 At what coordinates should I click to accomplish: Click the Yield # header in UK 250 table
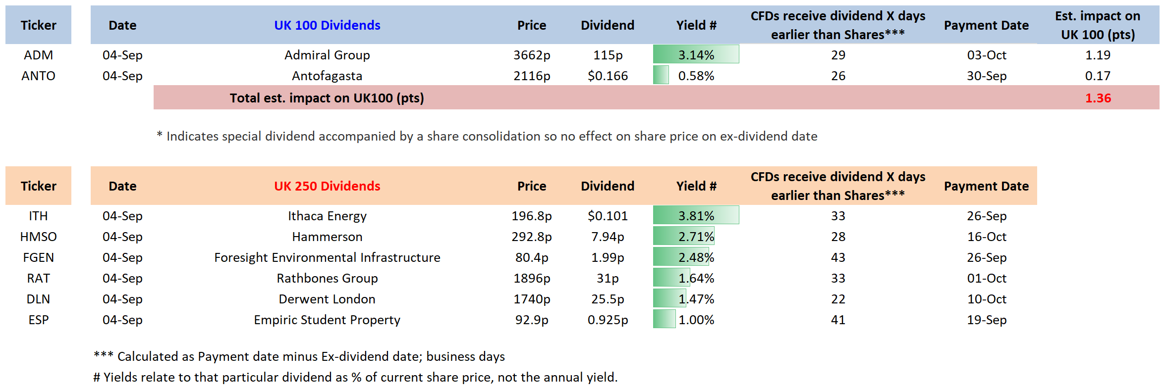tap(696, 186)
